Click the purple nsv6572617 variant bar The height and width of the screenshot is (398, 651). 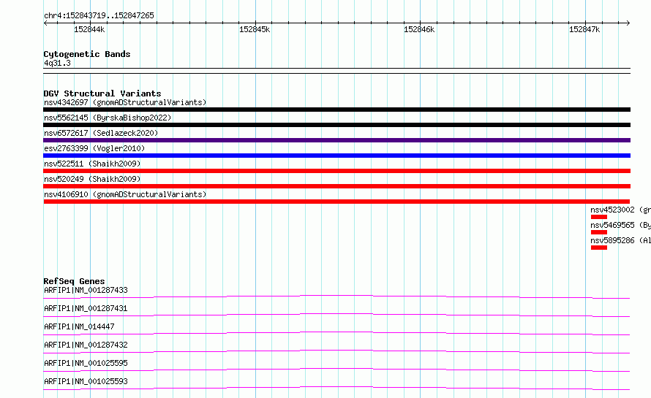(336, 140)
